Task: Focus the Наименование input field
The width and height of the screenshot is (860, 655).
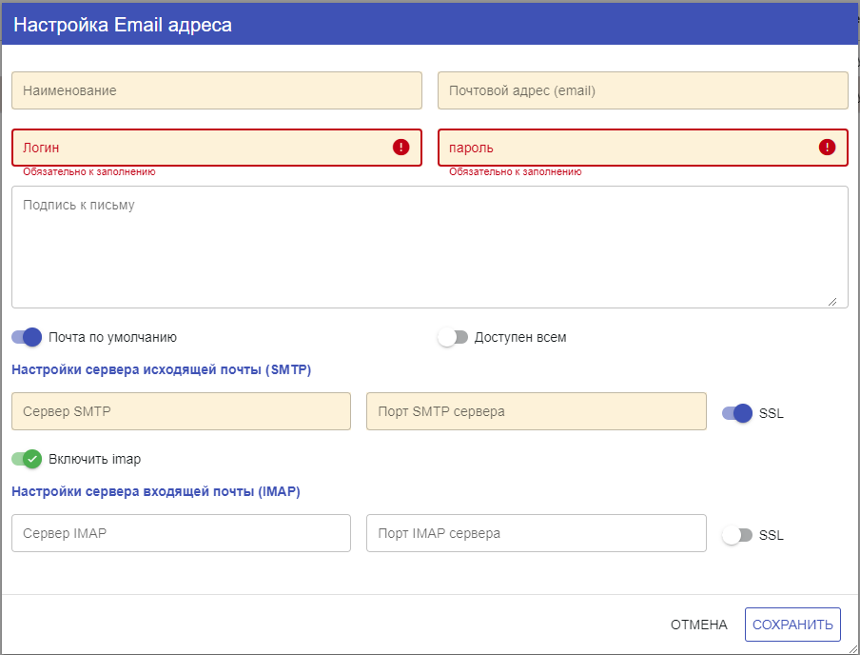Action: tap(217, 90)
